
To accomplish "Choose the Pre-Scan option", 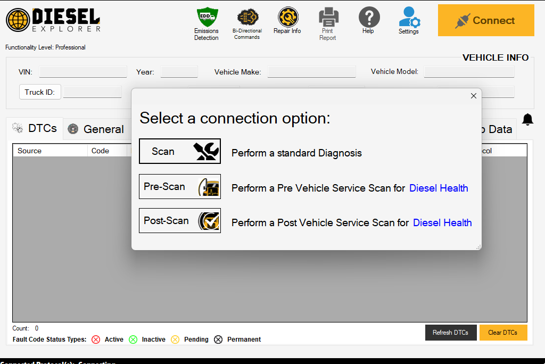I will pyautogui.click(x=180, y=187).
